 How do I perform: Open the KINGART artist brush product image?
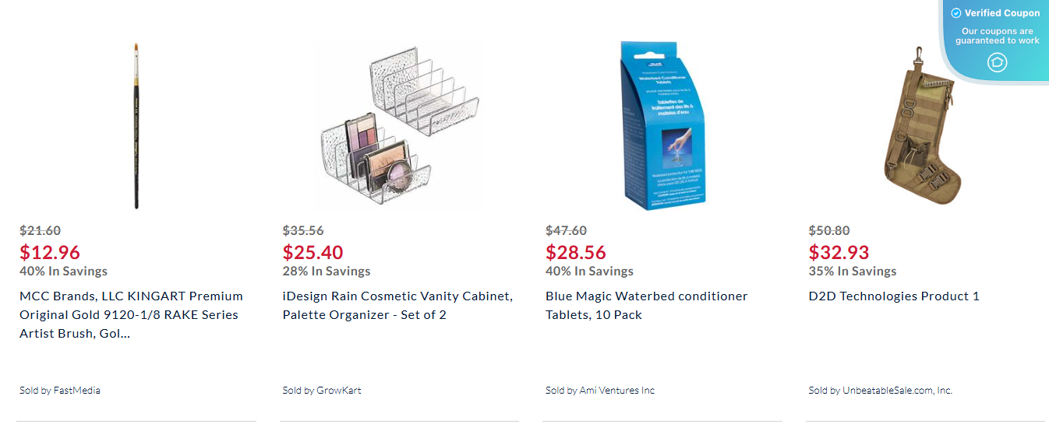[x=136, y=126]
